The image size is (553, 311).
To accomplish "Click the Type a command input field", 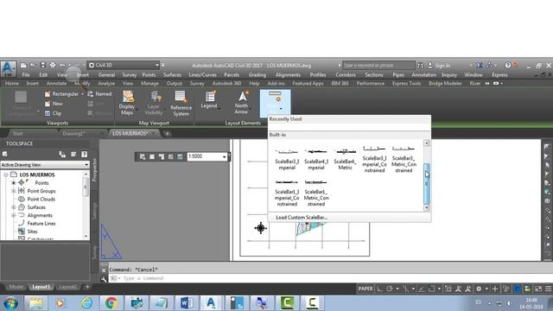I will point(328,278).
